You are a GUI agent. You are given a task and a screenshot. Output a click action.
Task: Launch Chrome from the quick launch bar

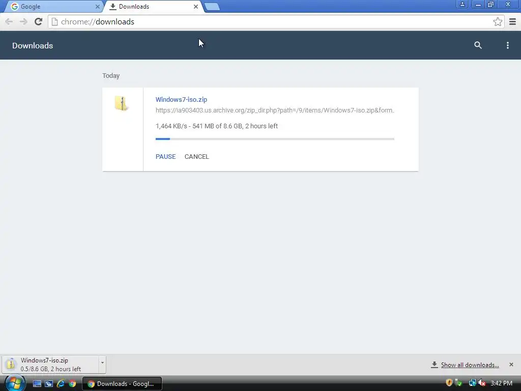click(72, 384)
